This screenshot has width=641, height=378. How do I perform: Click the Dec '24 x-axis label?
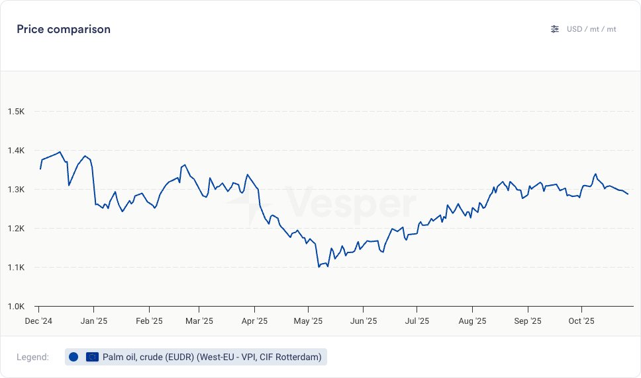click(38, 321)
